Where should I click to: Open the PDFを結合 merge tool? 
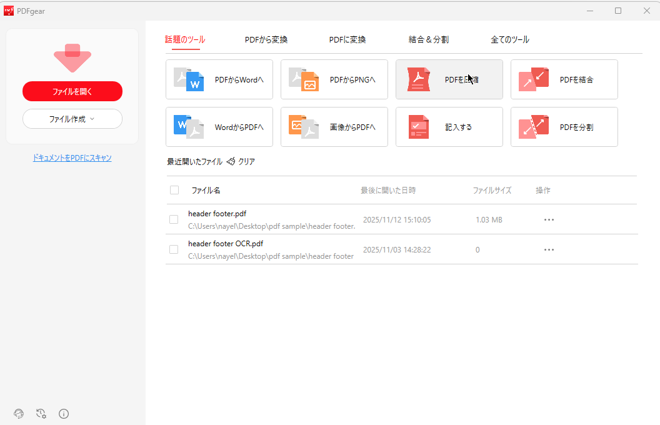click(x=564, y=79)
